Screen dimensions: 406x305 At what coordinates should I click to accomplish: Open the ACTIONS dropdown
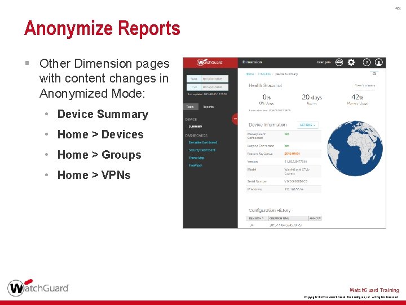(x=307, y=125)
